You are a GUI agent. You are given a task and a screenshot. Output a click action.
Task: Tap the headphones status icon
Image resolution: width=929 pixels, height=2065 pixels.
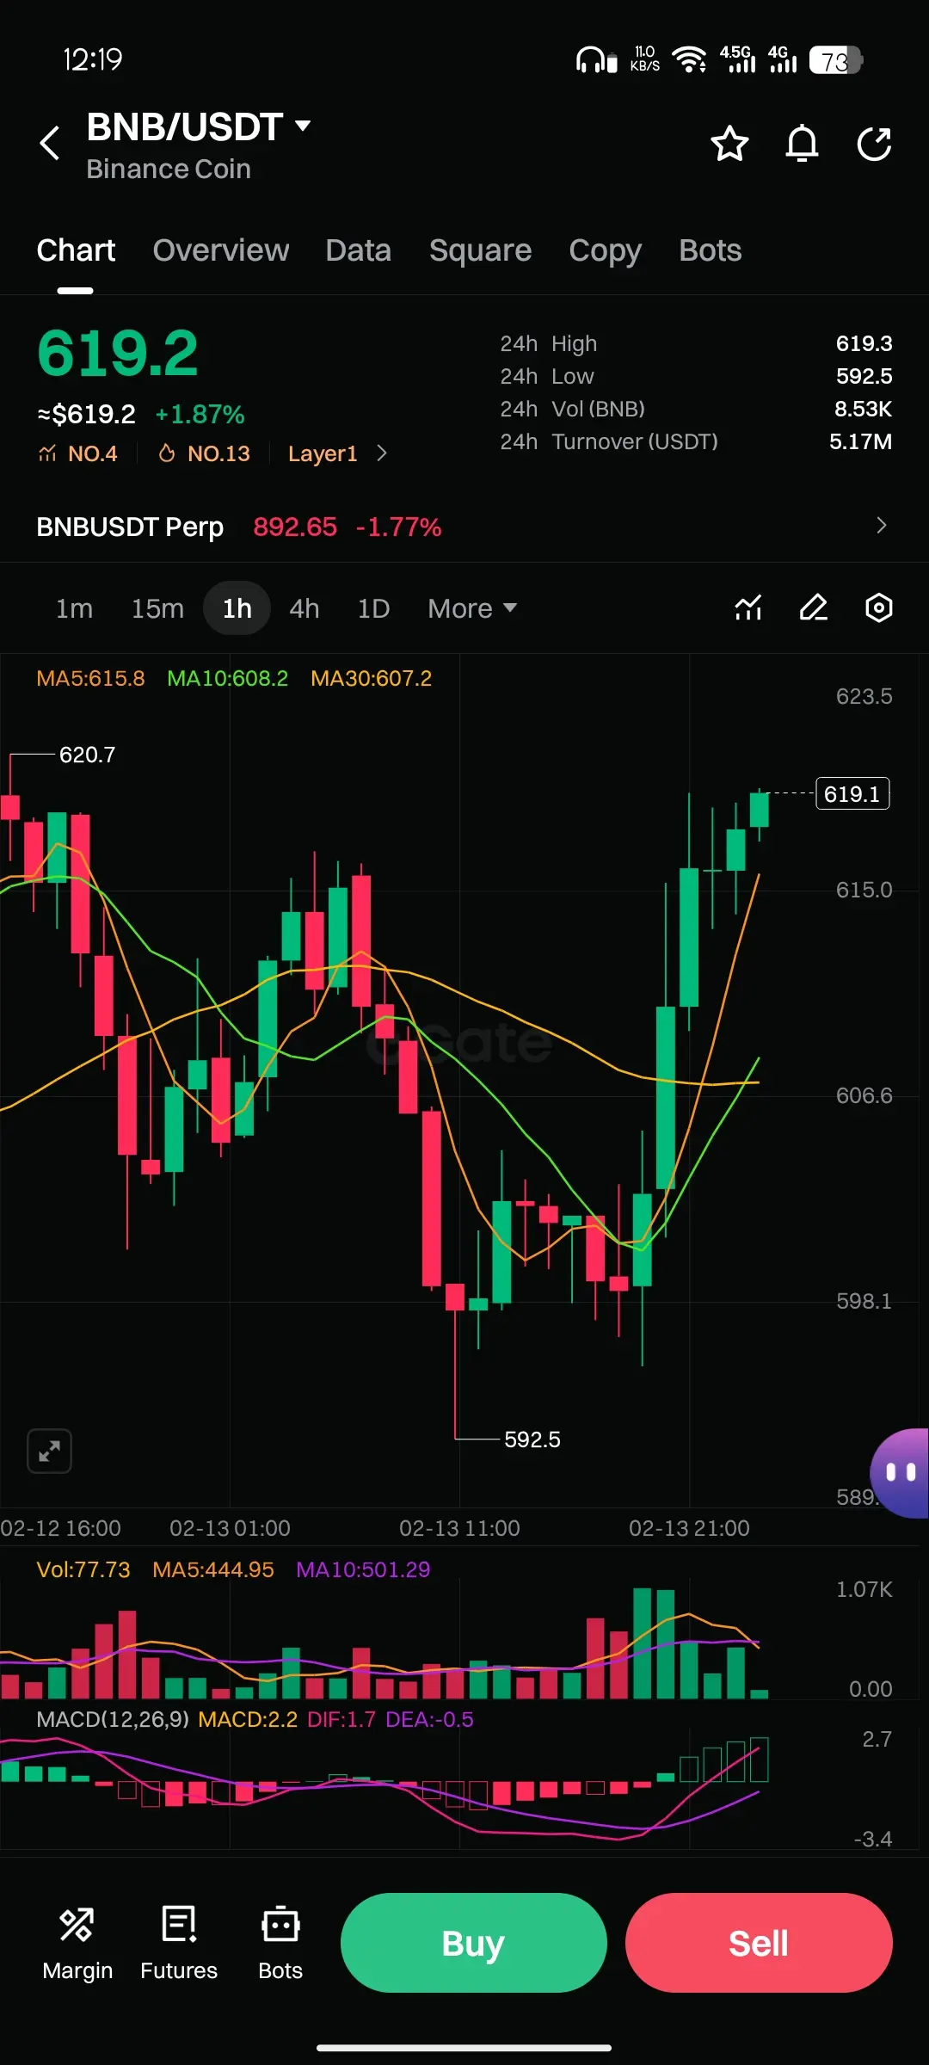click(596, 60)
